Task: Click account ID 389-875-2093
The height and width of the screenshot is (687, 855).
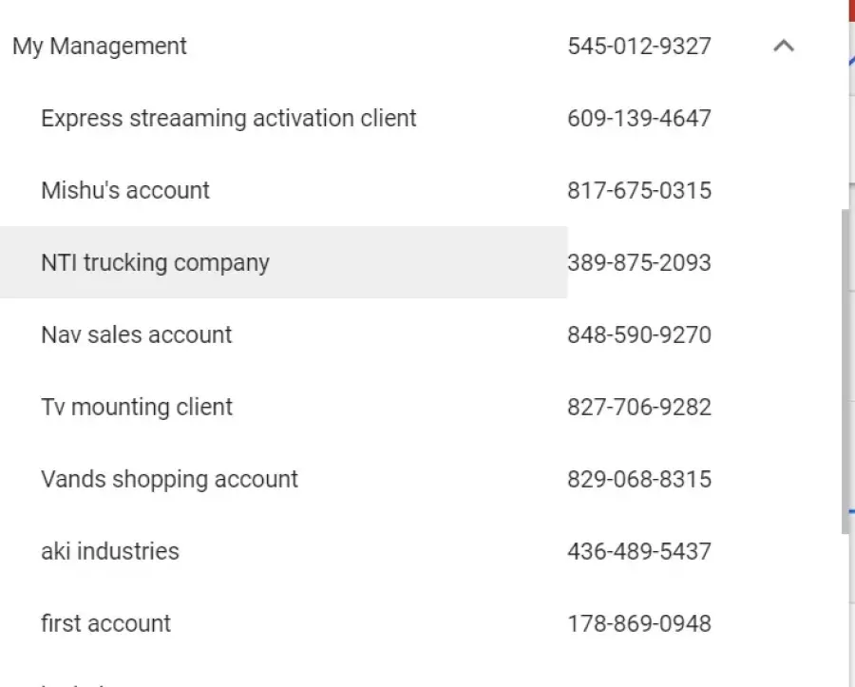Action: (638, 262)
